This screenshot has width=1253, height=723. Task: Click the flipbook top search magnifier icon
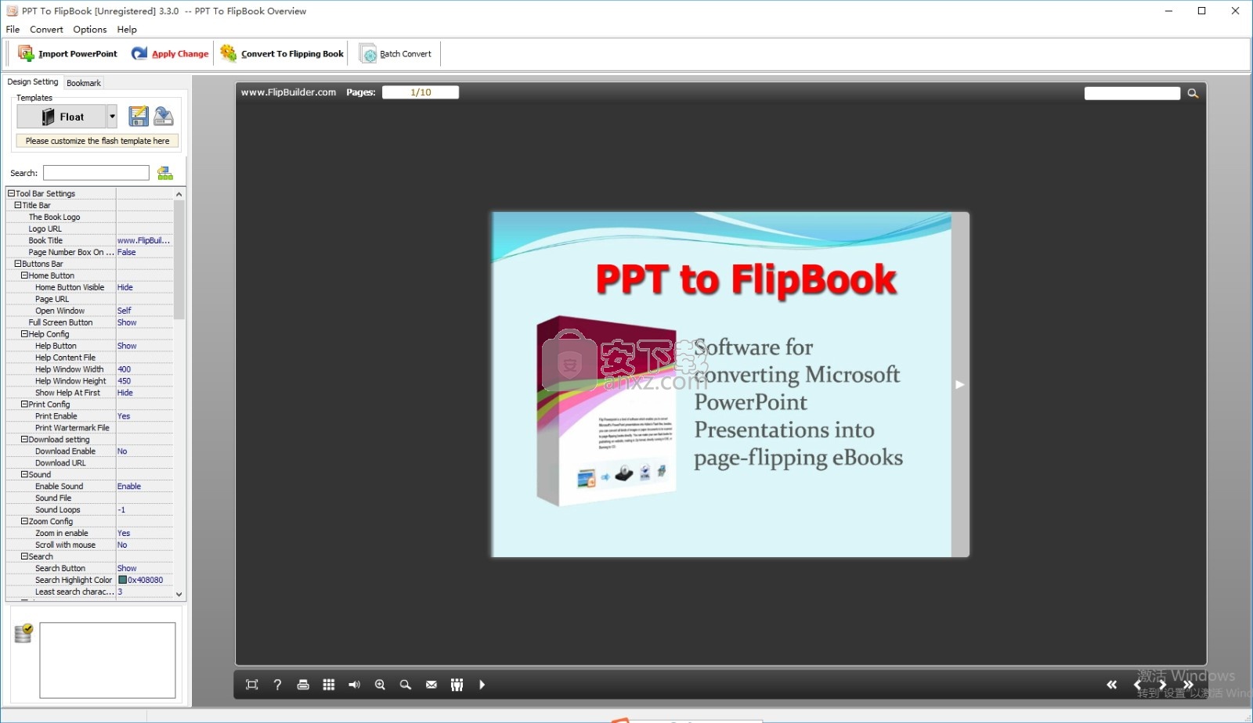point(1193,93)
